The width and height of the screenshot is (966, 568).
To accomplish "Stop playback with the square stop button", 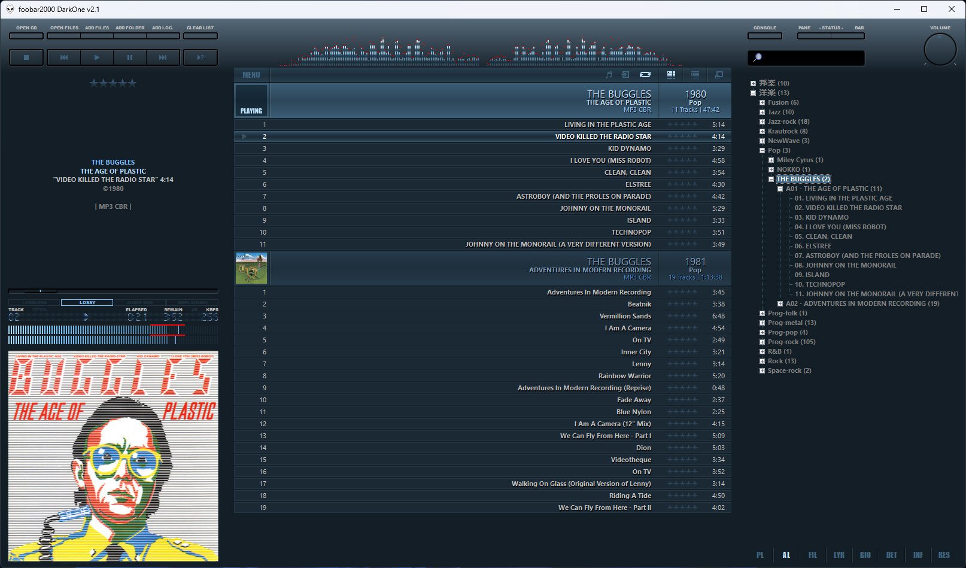I will pyautogui.click(x=26, y=57).
